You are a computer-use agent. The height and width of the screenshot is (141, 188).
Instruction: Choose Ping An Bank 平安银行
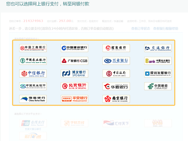pos(75,99)
